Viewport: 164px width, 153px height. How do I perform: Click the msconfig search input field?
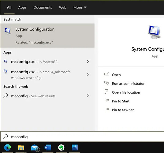82,136
